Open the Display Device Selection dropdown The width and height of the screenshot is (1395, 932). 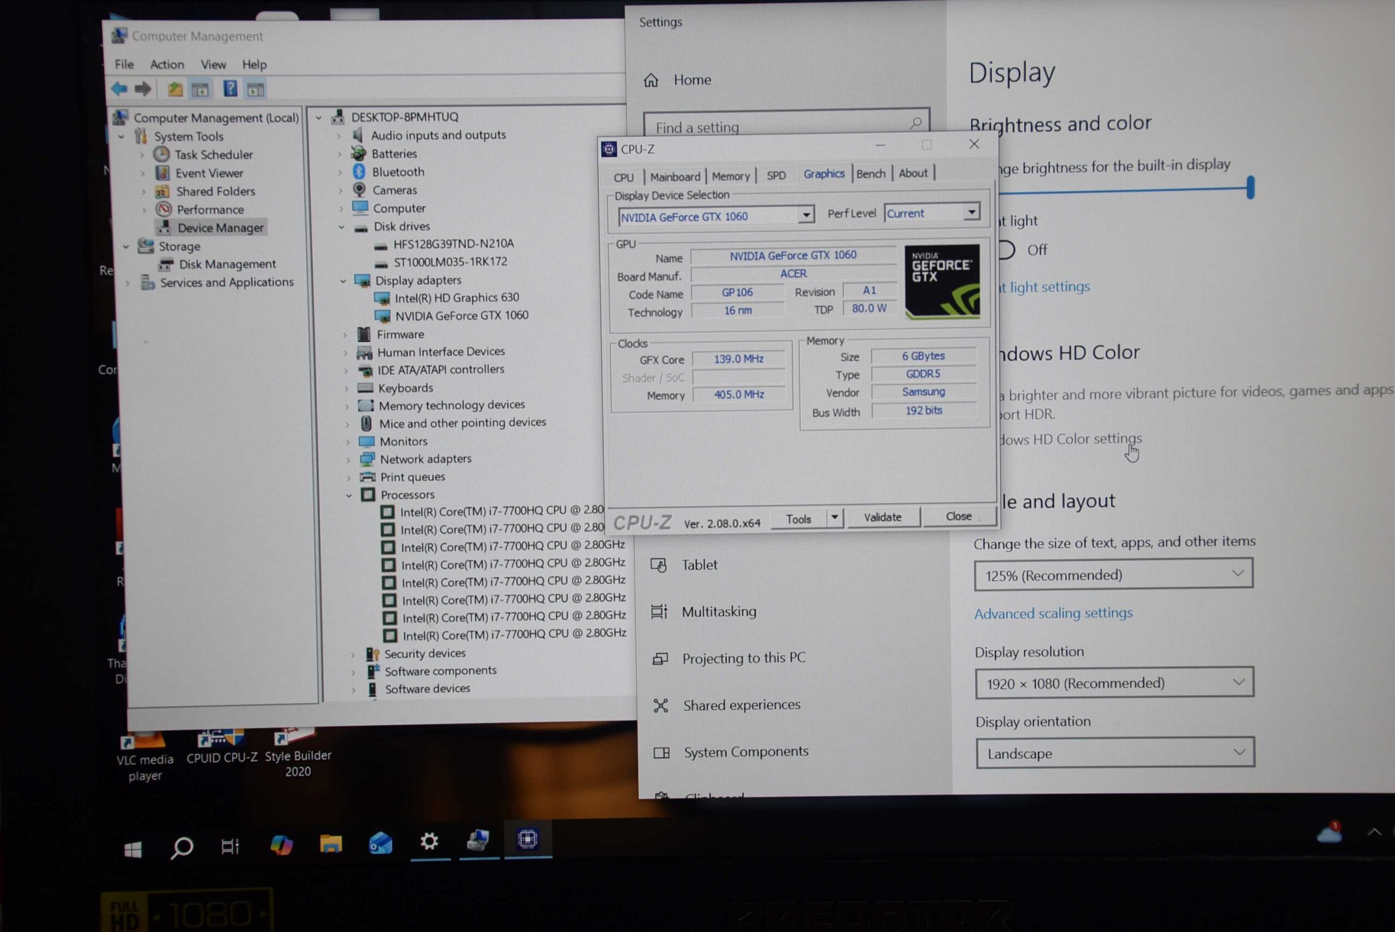[805, 215]
